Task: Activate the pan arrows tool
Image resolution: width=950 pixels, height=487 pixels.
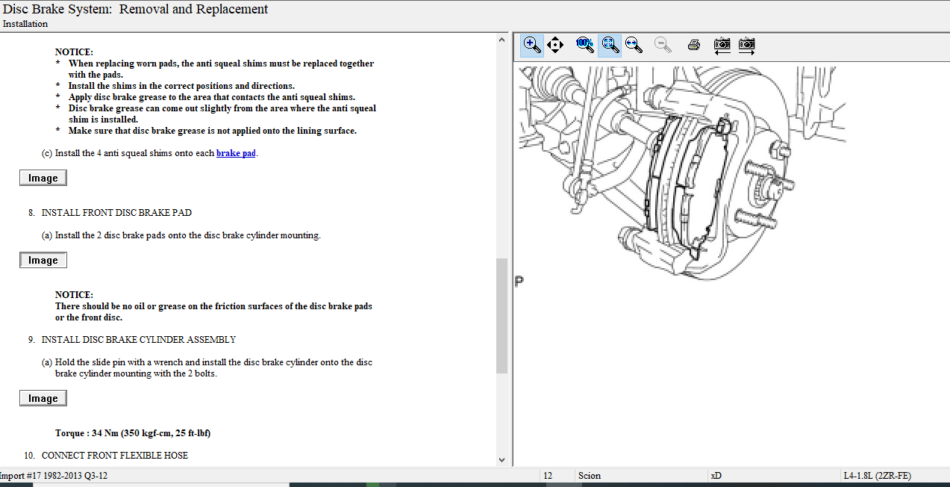Action: tap(554, 45)
